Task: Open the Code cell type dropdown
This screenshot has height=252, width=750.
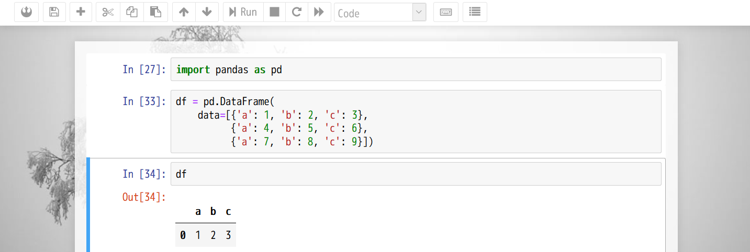Action: pyautogui.click(x=380, y=13)
